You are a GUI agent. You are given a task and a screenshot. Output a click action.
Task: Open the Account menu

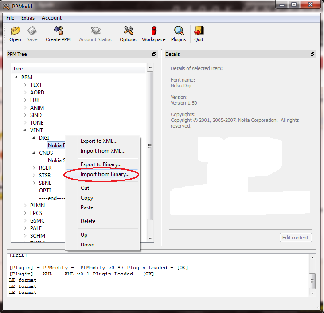click(52, 18)
